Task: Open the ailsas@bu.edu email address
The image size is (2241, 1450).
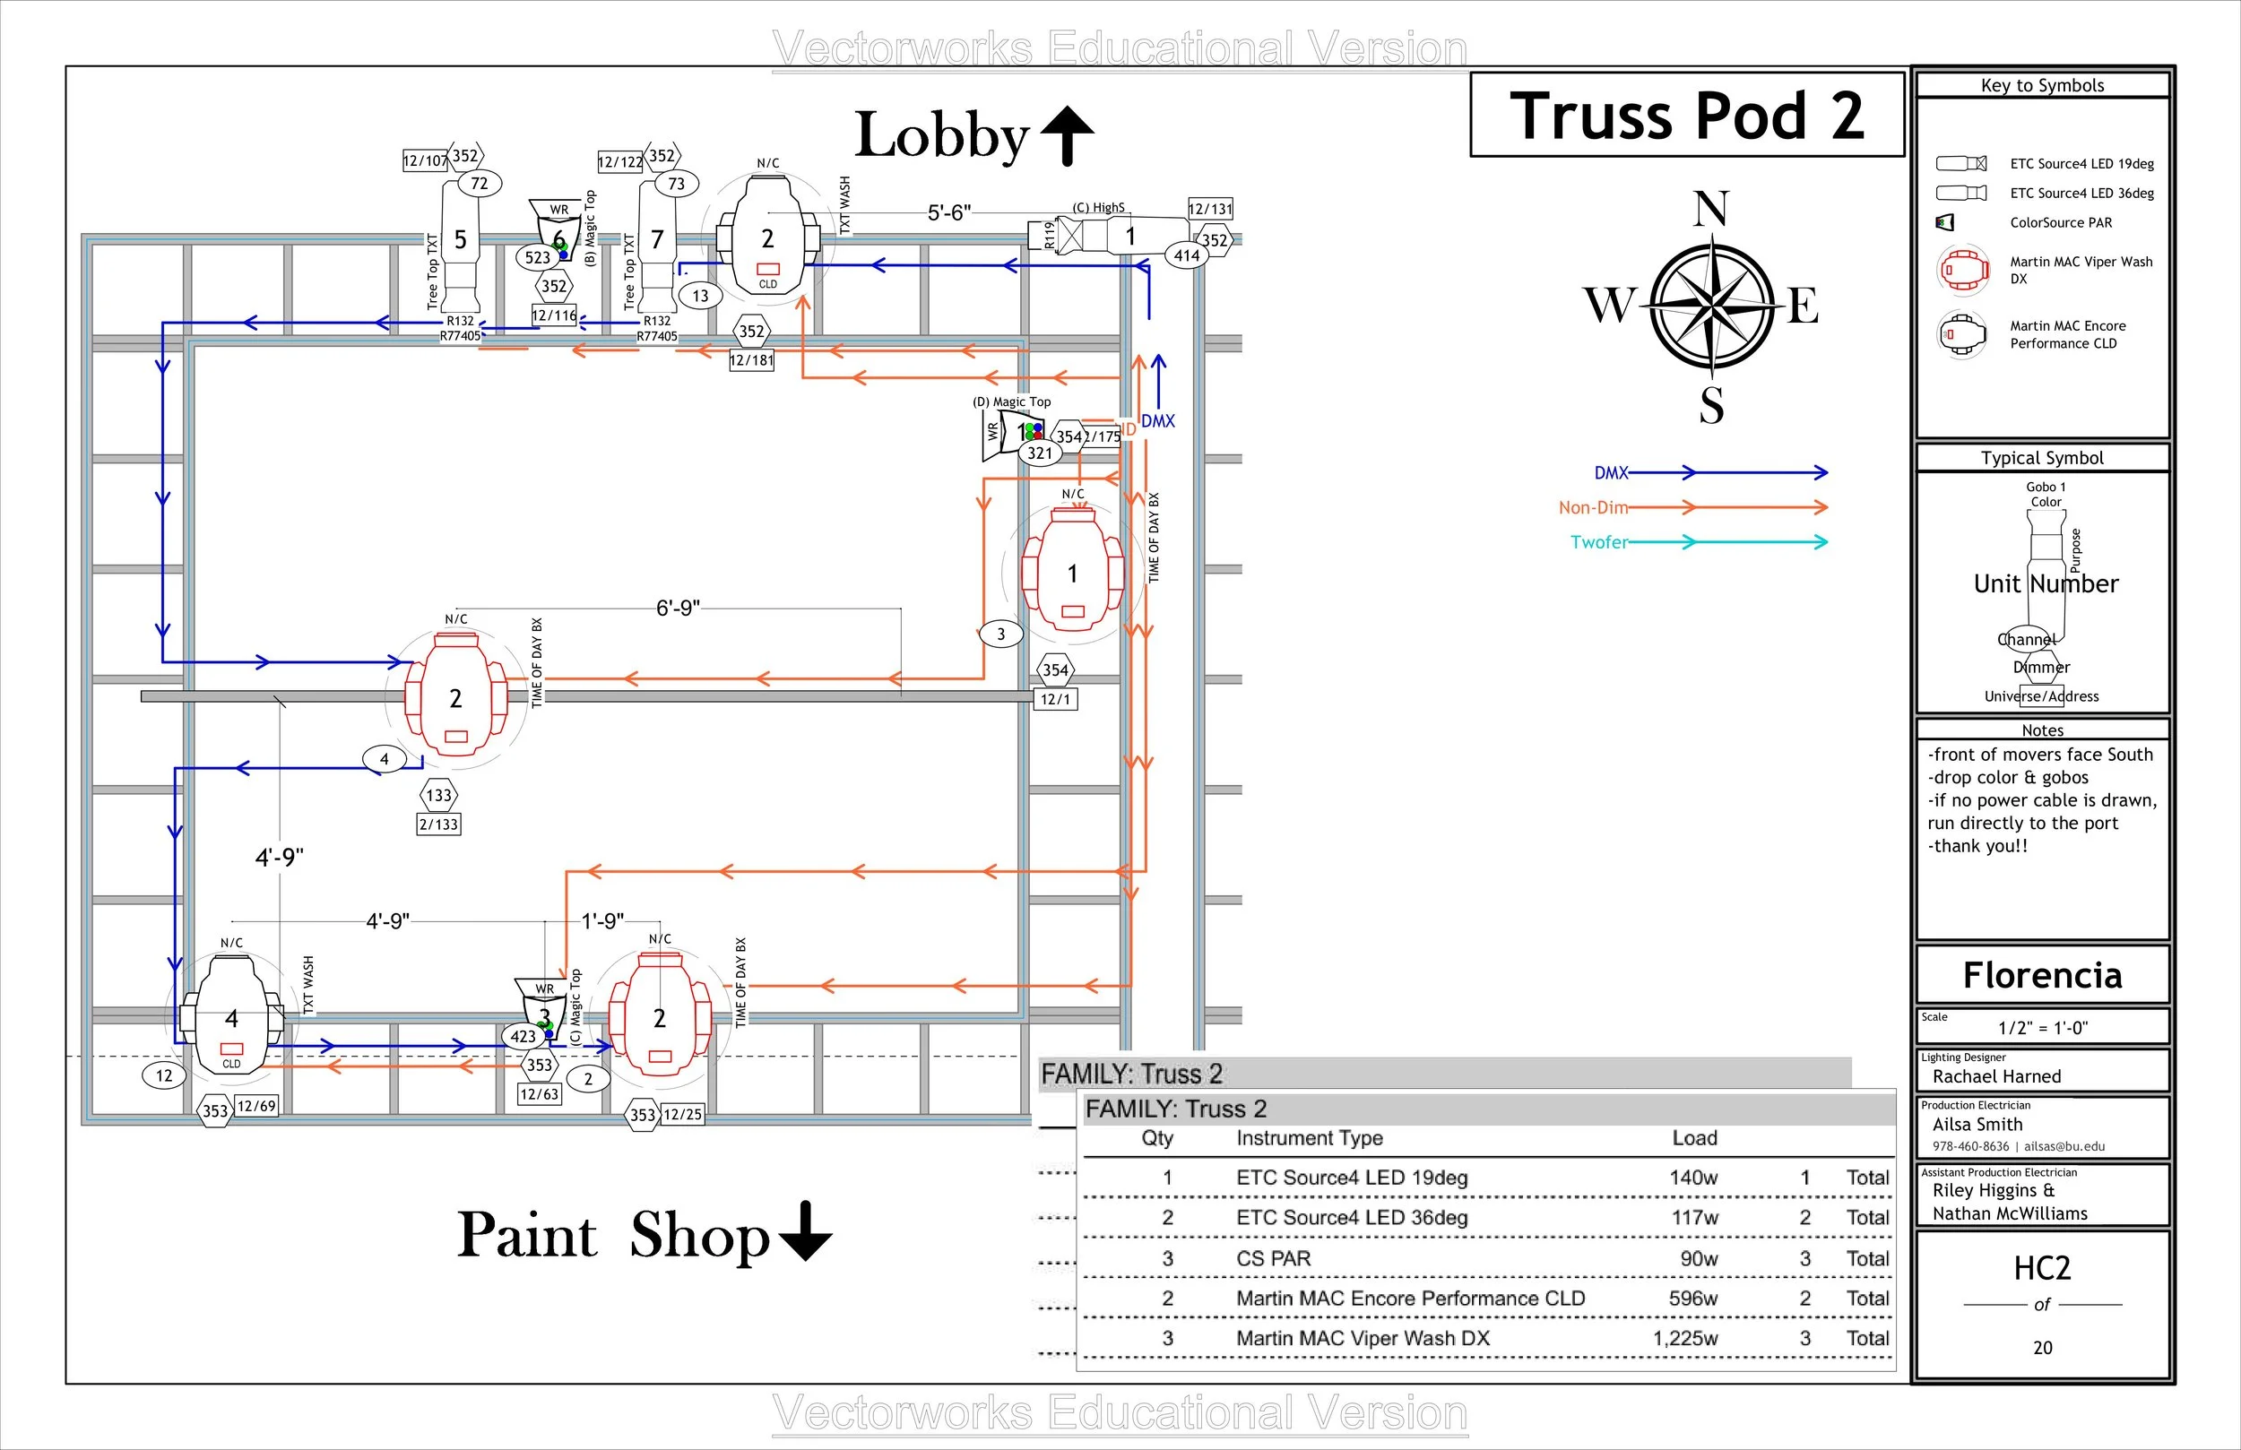Action: [x=2064, y=1147]
